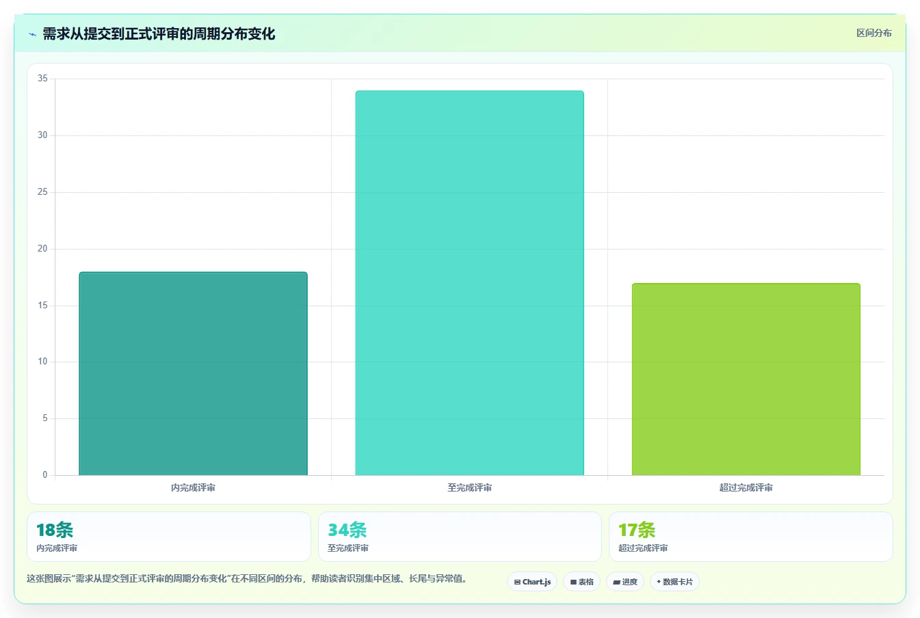Image resolution: width=920 pixels, height=618 pixels.
Task: Select the 进度 tag chip
Action: pos(625,582)
